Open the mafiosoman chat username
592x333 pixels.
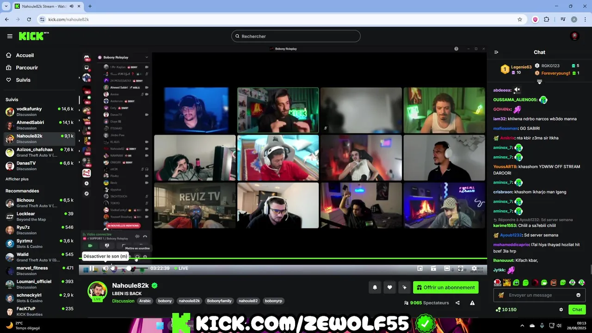(x=506, y=129)
